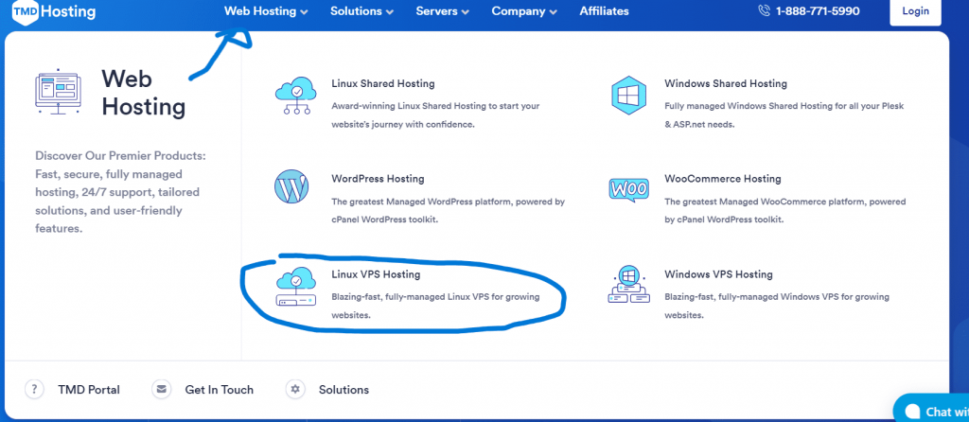
Task: Expand the Web Hosting dropdown menu
Action: pyautogui.click(x=266, y=11)
